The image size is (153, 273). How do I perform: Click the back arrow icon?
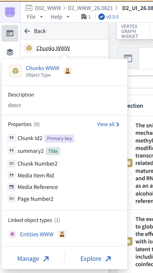pos(27,31)
